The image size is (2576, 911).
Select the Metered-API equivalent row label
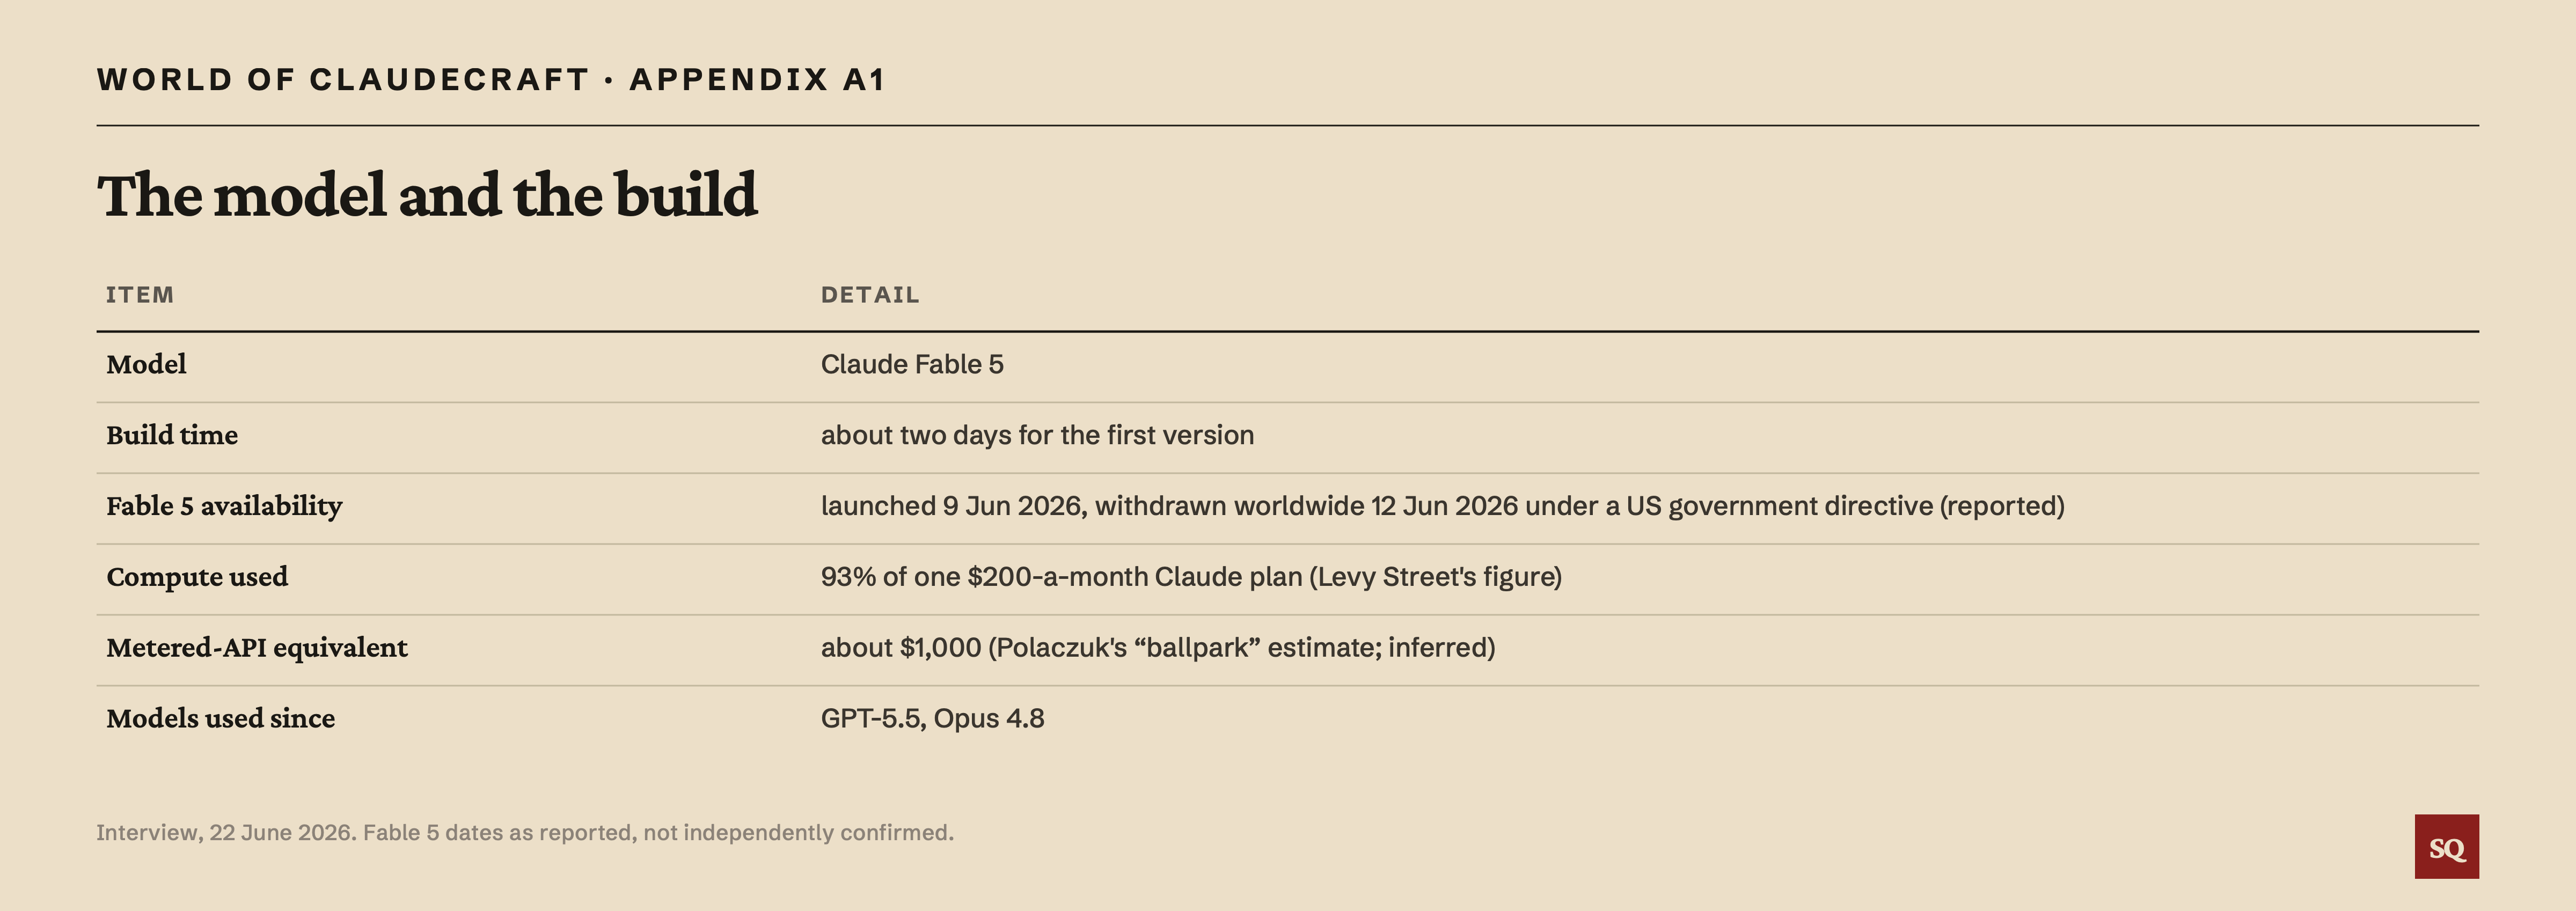click(x=257, y=648)
